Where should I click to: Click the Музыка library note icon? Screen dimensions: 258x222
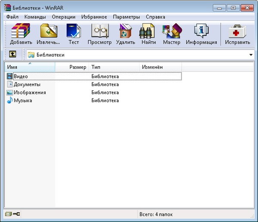click(10, 100)
